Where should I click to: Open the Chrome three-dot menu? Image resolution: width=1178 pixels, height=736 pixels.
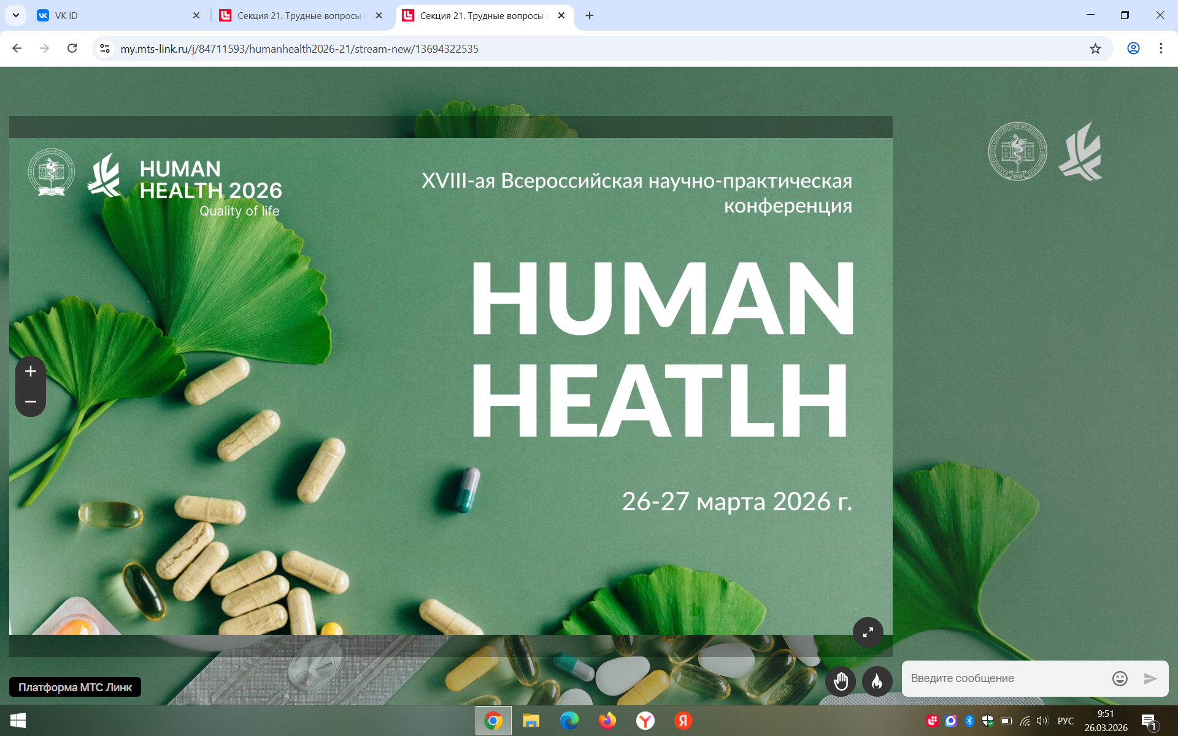click(x=1161, y=48)
